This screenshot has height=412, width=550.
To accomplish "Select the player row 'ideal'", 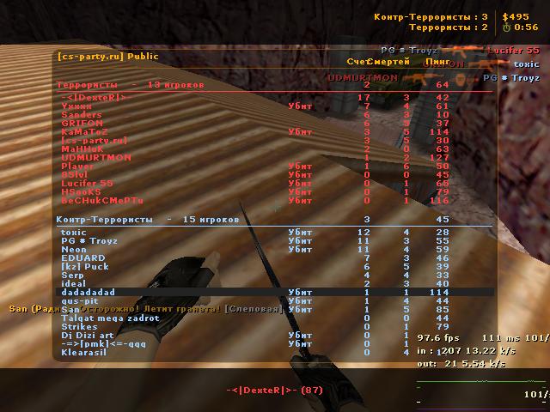I will [275, 284].
